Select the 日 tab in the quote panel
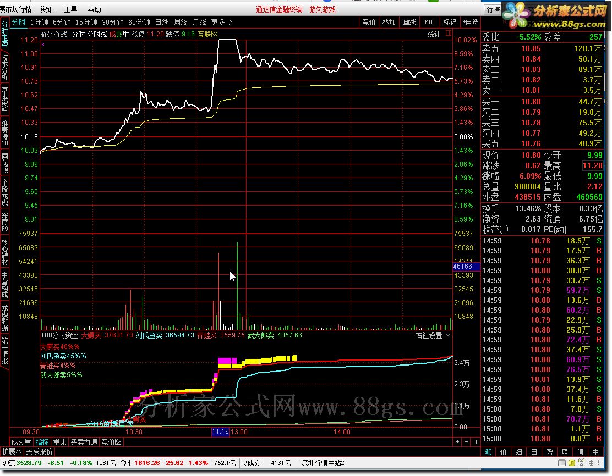Image resolution: width=612 pixels, height=476 pixels. tap(534, 451)
